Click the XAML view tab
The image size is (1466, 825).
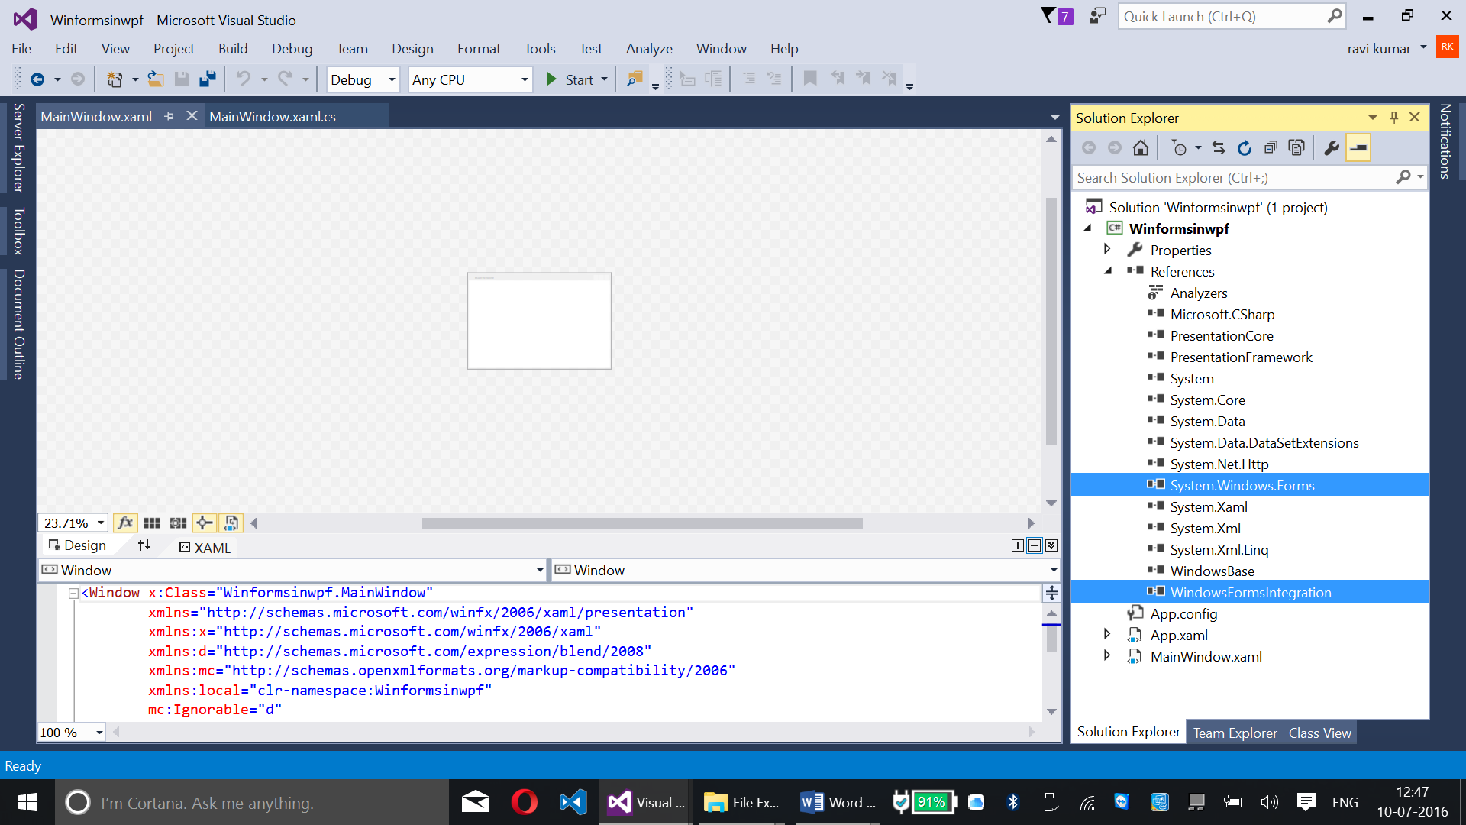coord(205,547)
